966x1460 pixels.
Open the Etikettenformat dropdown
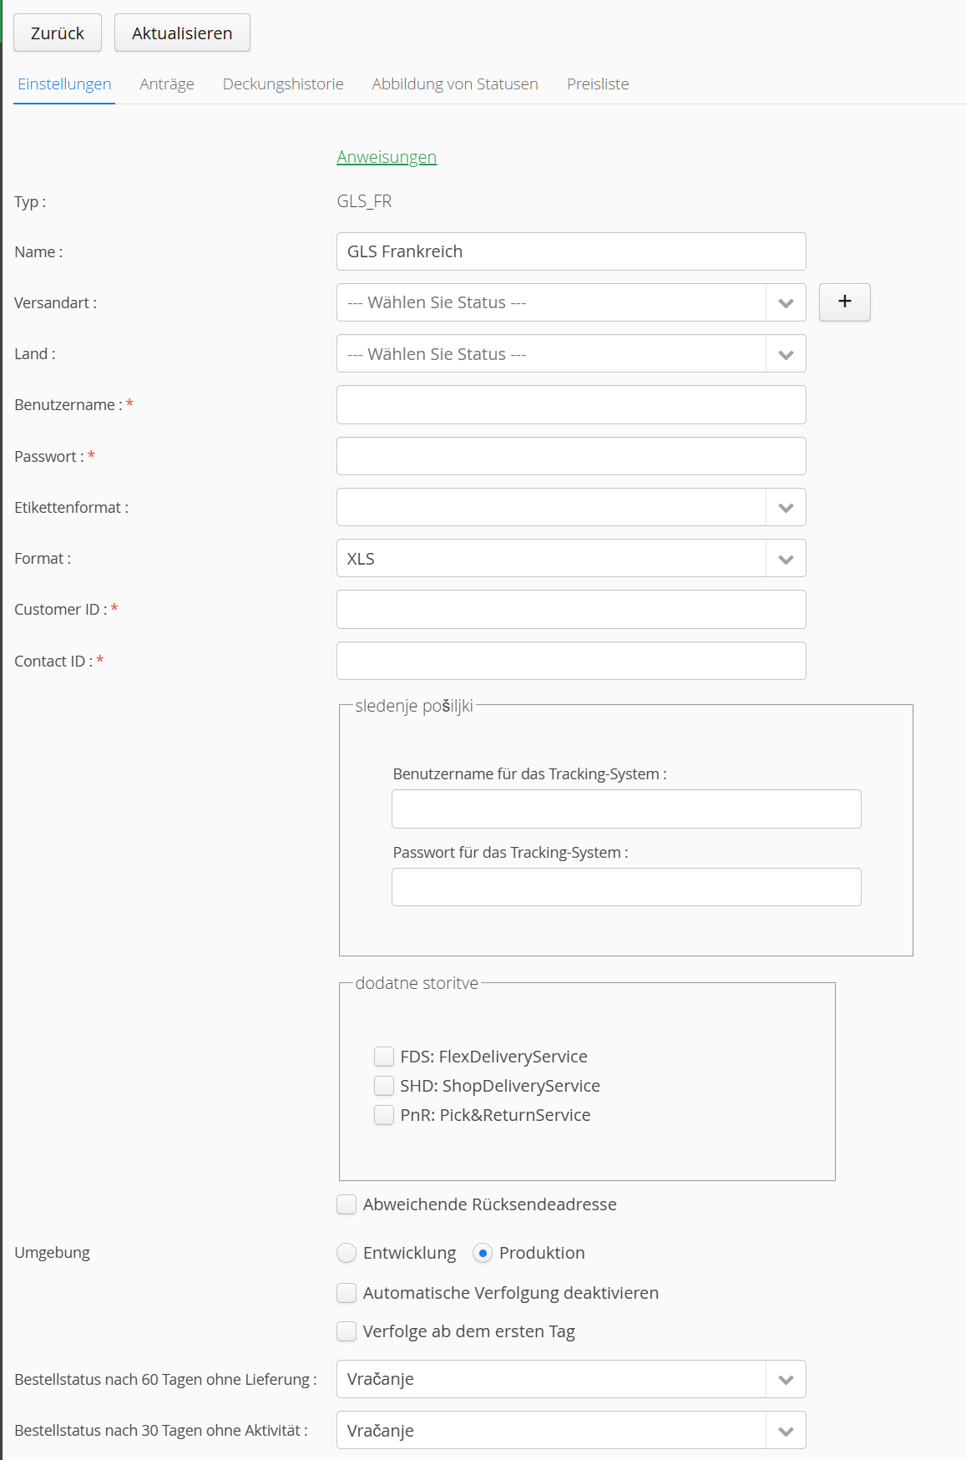571,507
